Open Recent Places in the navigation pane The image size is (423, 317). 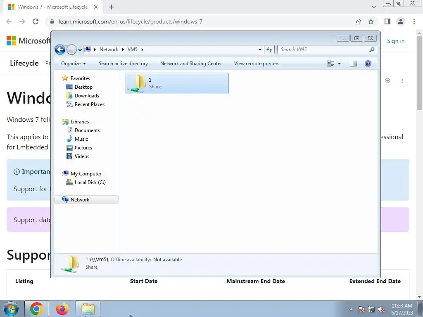coord(89,104)
